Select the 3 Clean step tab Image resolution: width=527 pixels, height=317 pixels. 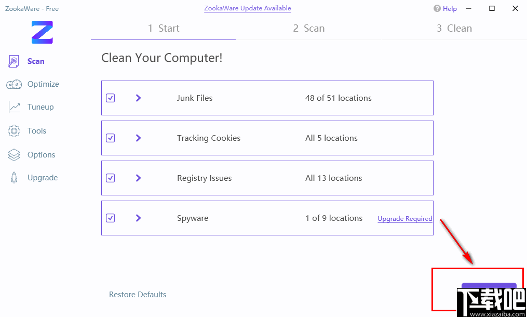(454, 28)
